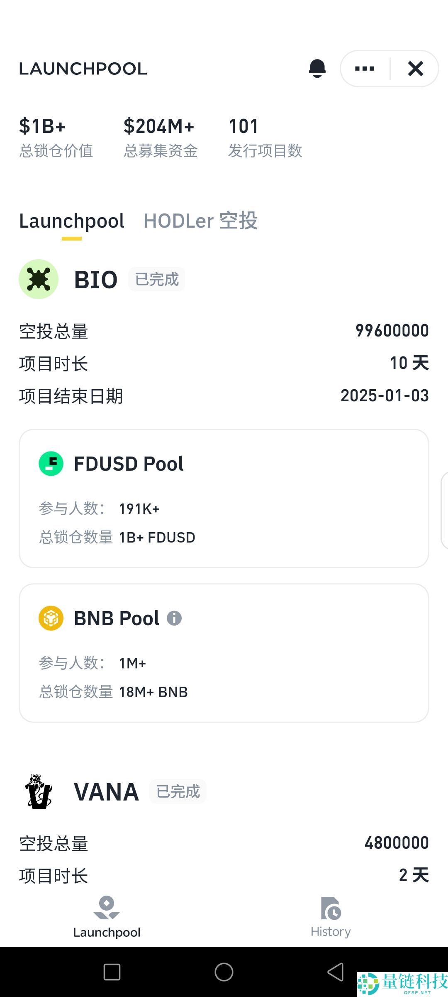Switch to the HODLer 空投 tab
448x997 pixels.
[x=200, y=221]
